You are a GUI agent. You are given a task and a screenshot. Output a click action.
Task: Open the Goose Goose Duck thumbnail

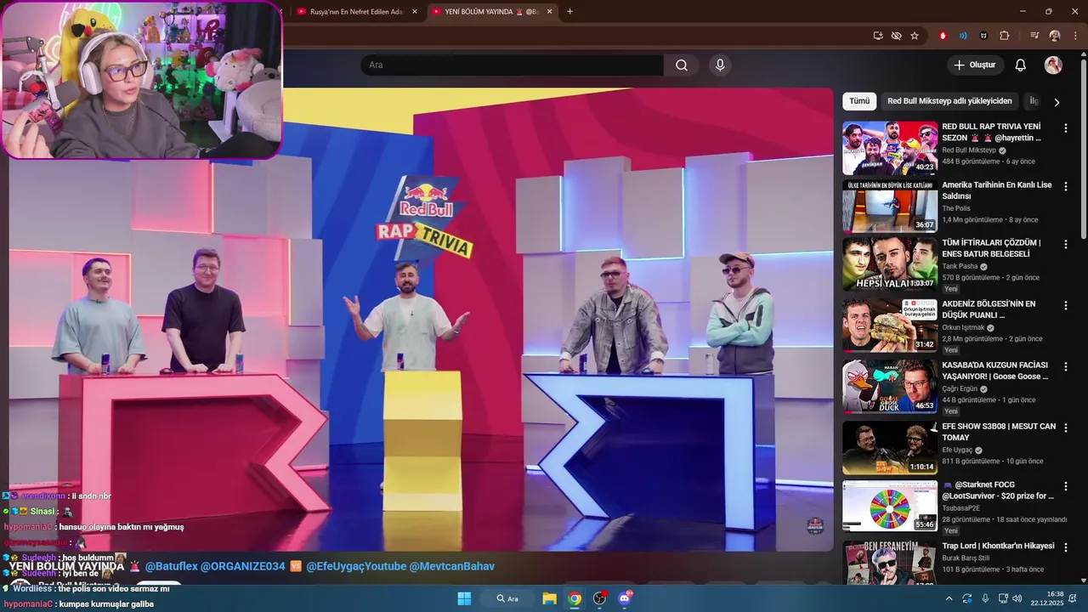pos(890,386)
